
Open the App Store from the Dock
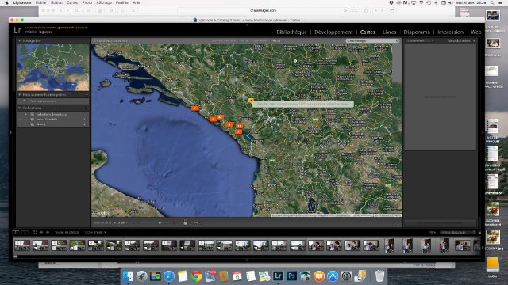(x=333, y=276)
